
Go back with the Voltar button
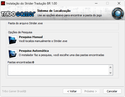(72, 91)
